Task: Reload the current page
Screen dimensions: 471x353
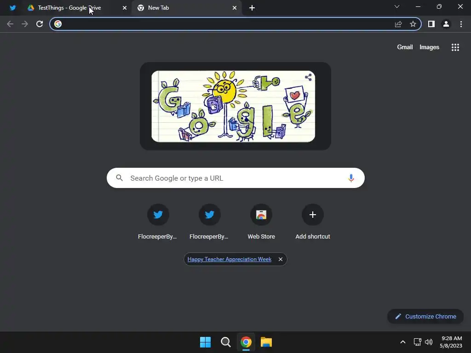Action: click(40, 24)
